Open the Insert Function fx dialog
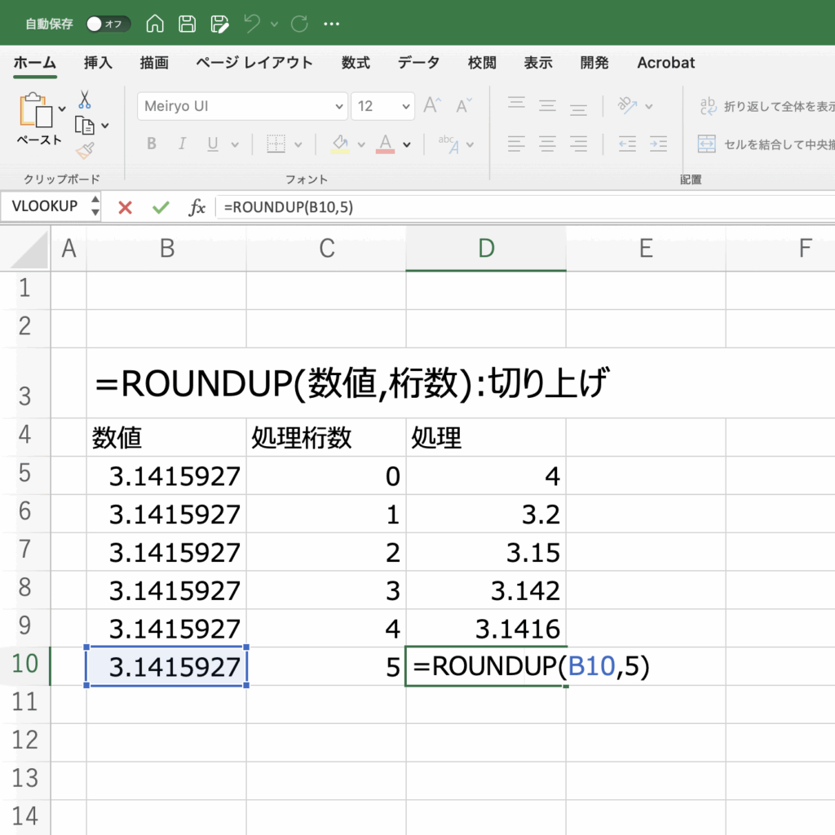The width and height of the screenshot is (835, 835). [x=197, y=207]
